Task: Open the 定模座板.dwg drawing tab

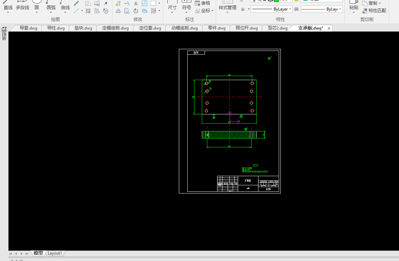Action: click(115, 28)
